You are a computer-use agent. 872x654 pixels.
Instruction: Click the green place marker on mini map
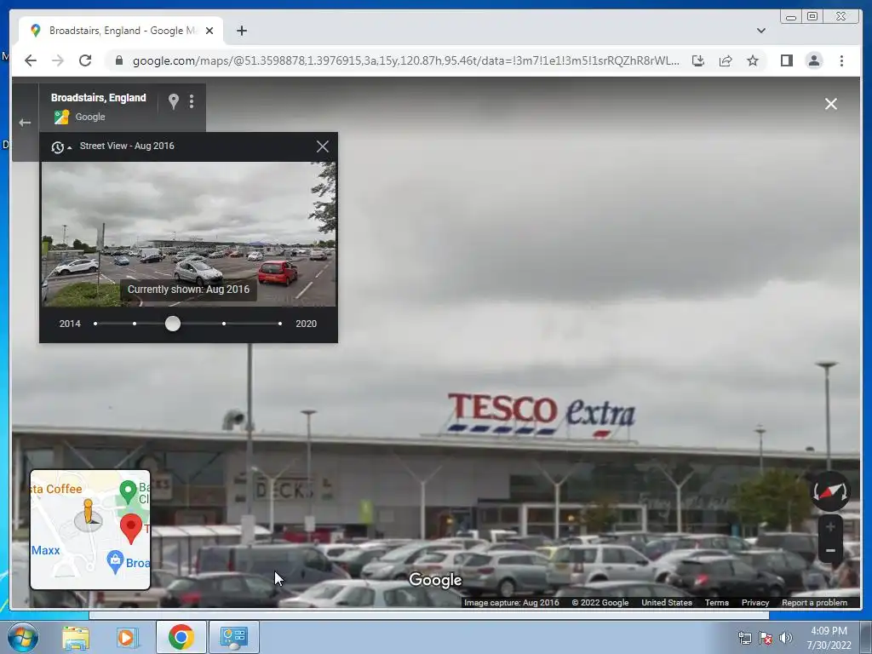point(129,492)
